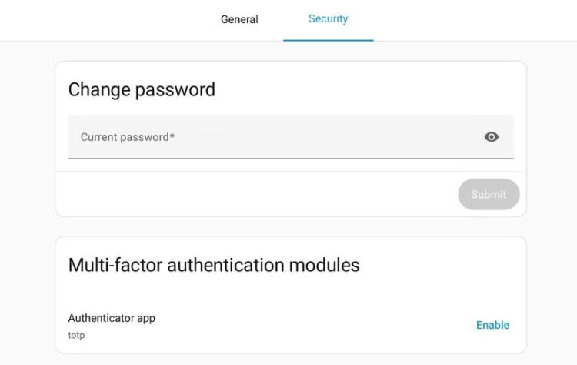Viewport: 577px width, 365px height.
Task: Select the Security tab
Action: [329, 19]
